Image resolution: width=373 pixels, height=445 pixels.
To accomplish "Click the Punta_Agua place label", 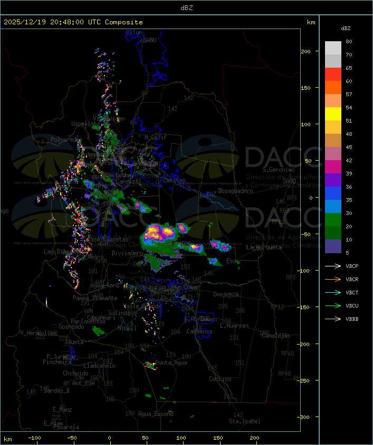I will tap(171, 363).
